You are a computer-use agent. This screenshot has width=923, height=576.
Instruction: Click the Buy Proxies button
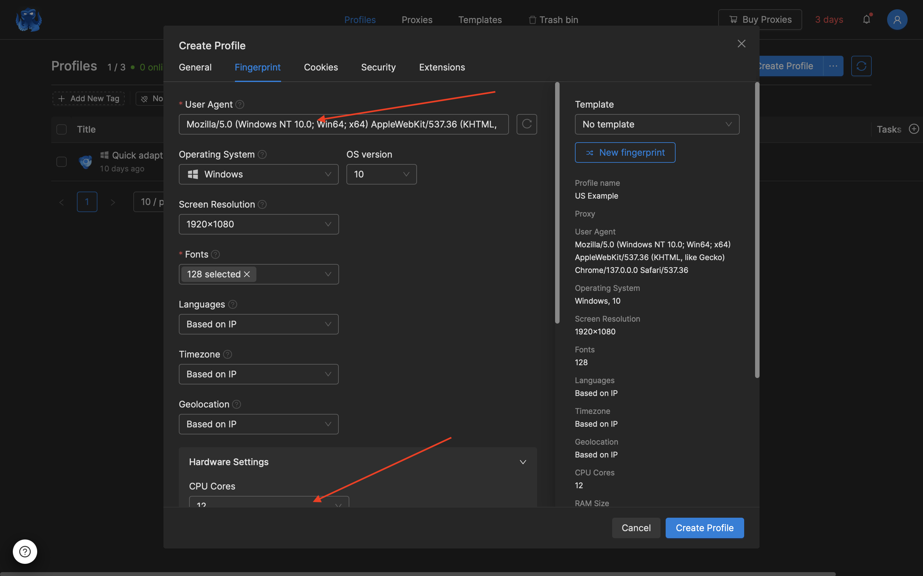pos(760,20)
